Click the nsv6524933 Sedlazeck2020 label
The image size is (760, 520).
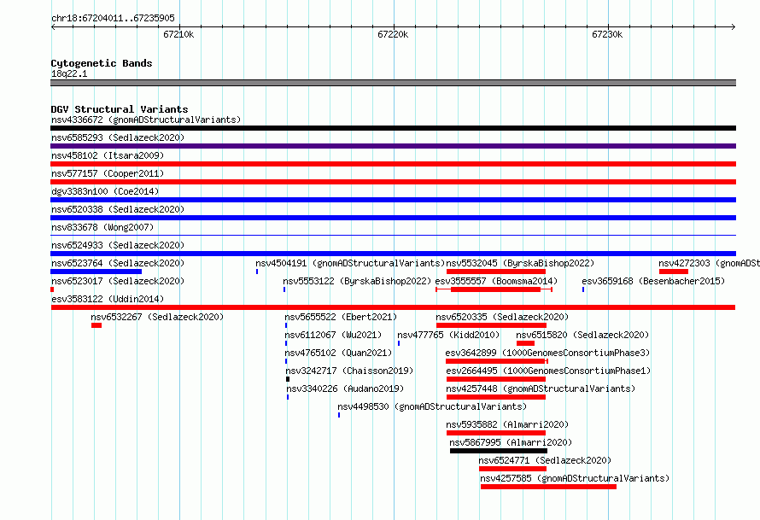(118, 245)
